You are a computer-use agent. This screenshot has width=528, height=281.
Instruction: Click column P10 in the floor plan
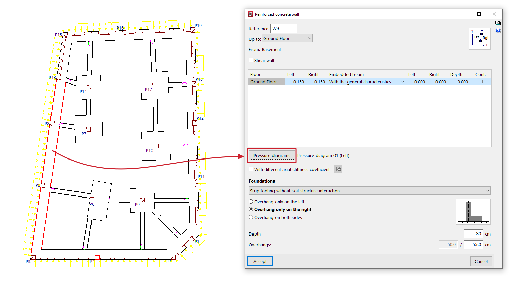156,146
